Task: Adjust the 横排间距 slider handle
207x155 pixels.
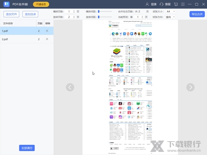Action: click(x=99, y=12)
